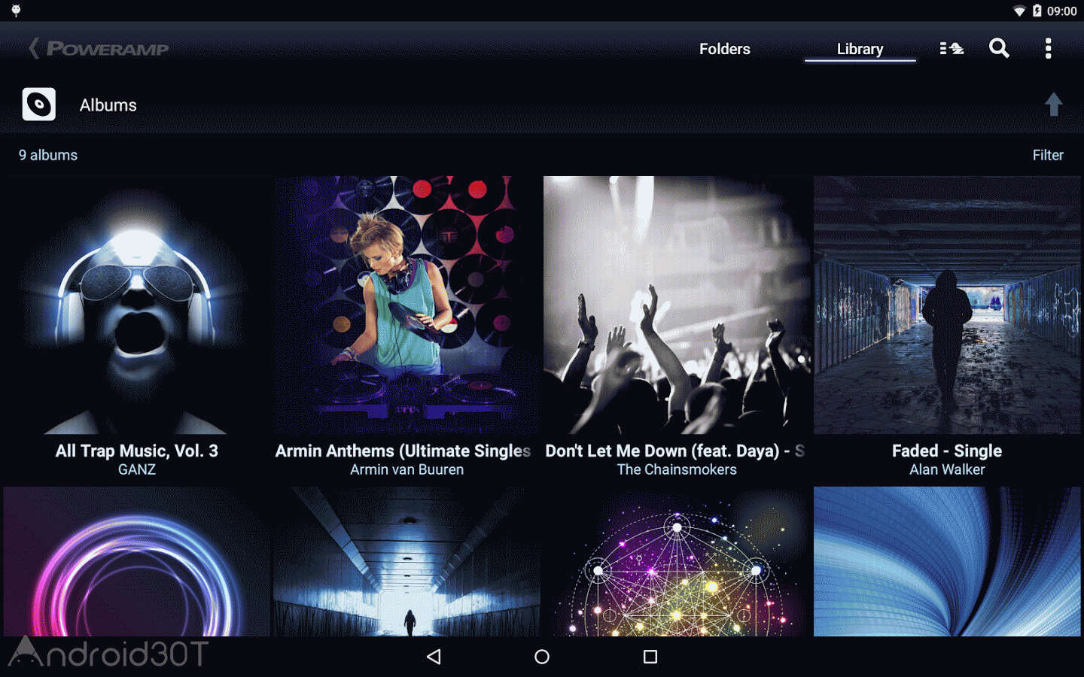This screenshot has height=677, width=1084.
Task: Click the 09:00 clock in status bar
Action: point(1061,11)
